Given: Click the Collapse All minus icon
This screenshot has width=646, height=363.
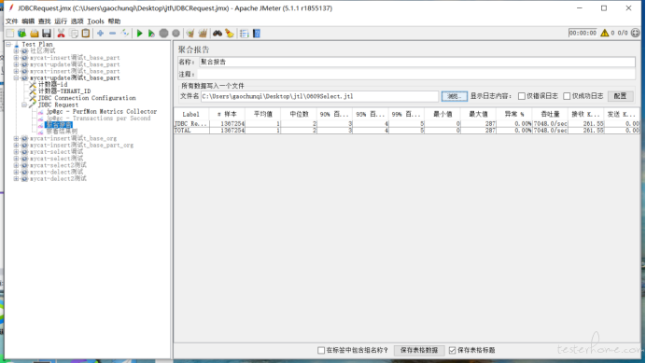Looking at the screenshot, I should [112, 34].
